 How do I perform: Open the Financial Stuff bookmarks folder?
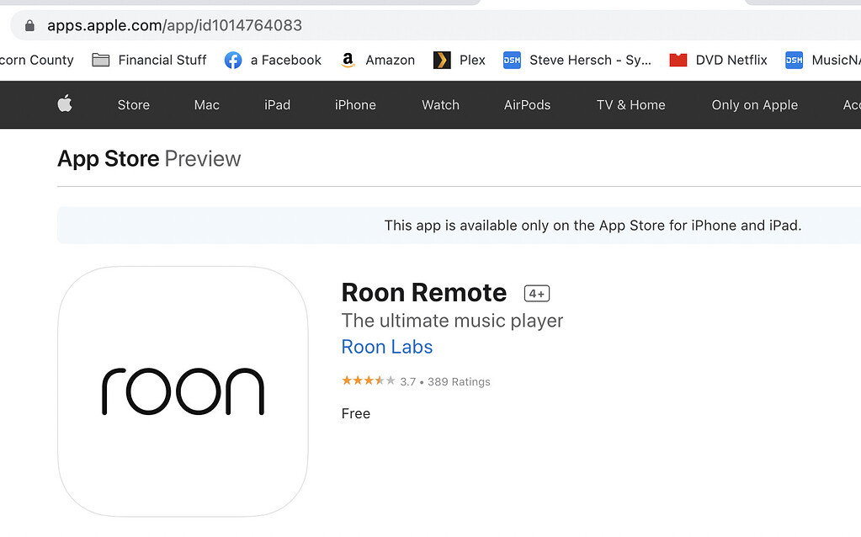101,60
